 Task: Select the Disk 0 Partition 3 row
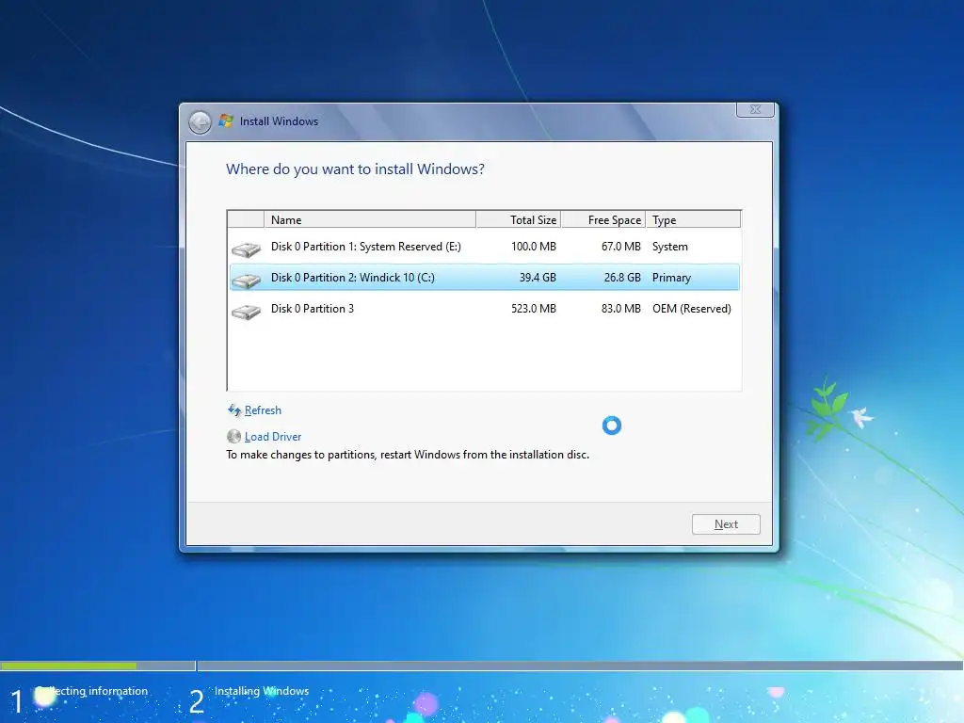pyautogui.click(x=485, y=309)
